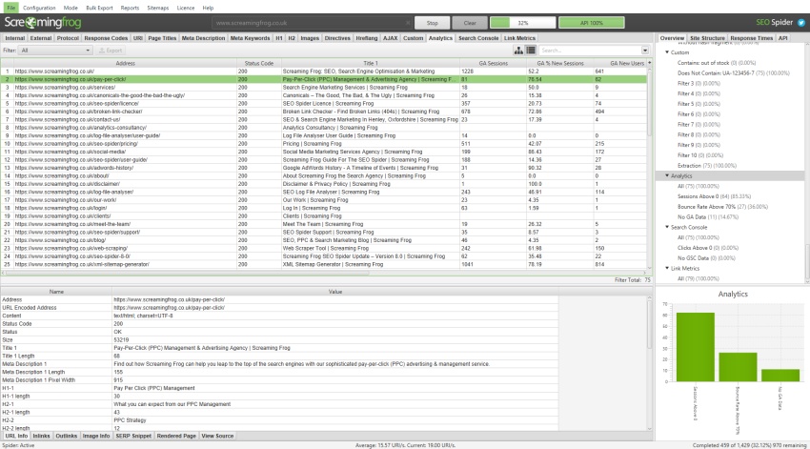
Task: Switch to the View Source bottom tab
Action: tap(217, 436)
